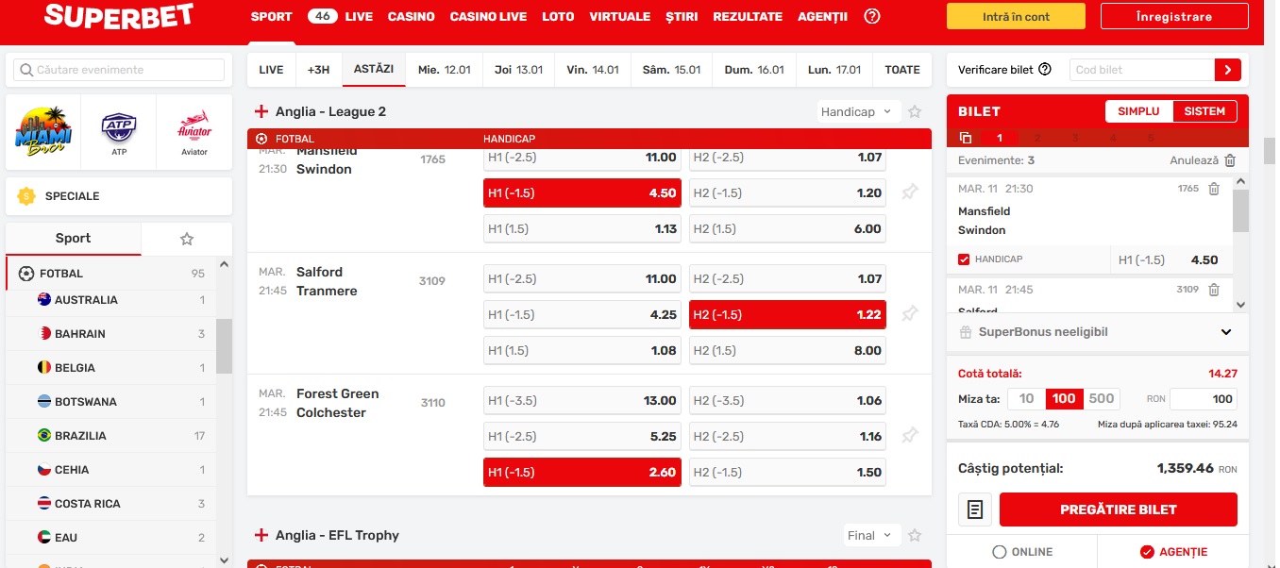Favorite the Anglia - League 2 competition star
This screenshot has width=1280, height=568.
click(915, 111)
